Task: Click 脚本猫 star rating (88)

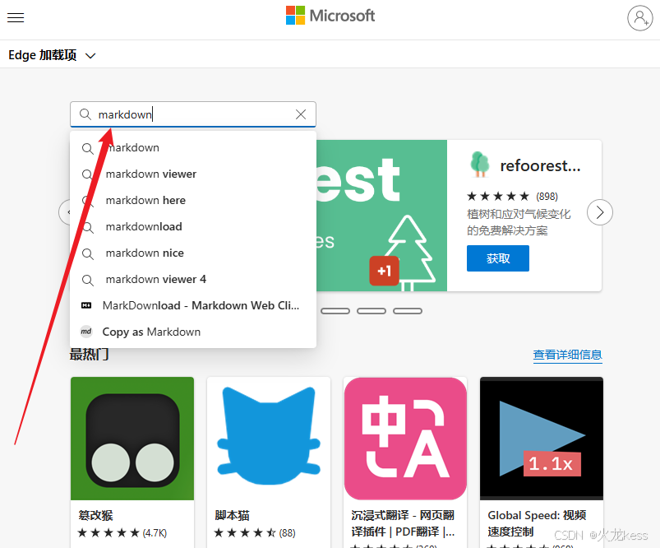Action: pos(255,533)
